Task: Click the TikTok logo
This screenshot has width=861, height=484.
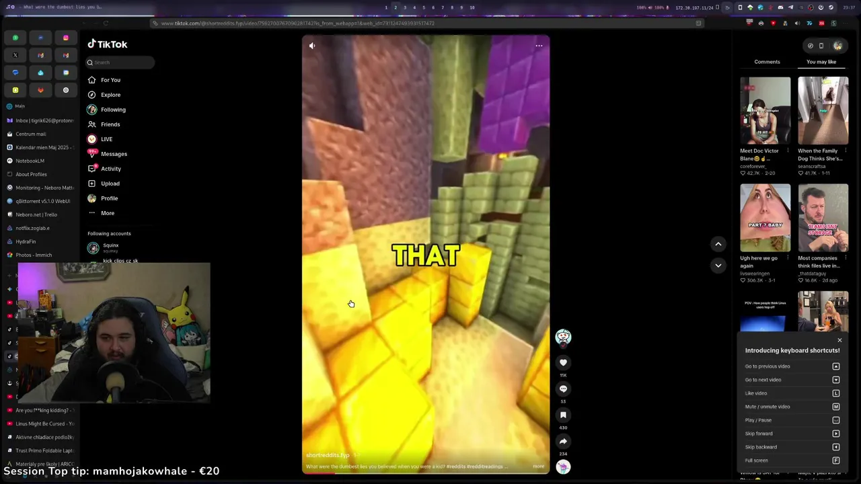Action: pos(108,44)
